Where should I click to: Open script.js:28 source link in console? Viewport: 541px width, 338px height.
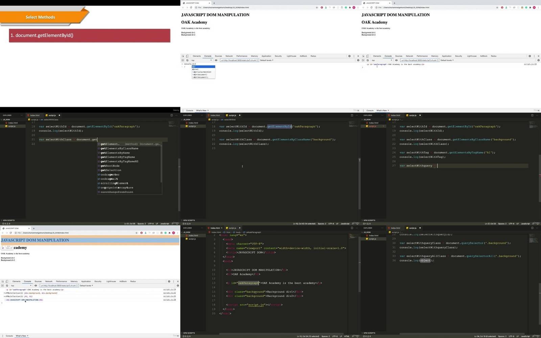169,300
